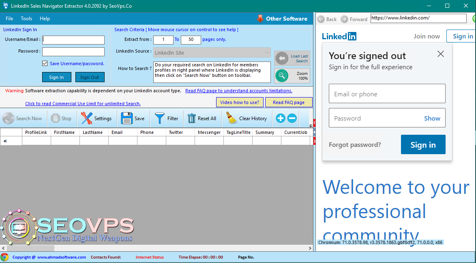Click the CurrentJob column header
Screen dimensions: 476x263
pyautogui.click(x=296, y=132)
